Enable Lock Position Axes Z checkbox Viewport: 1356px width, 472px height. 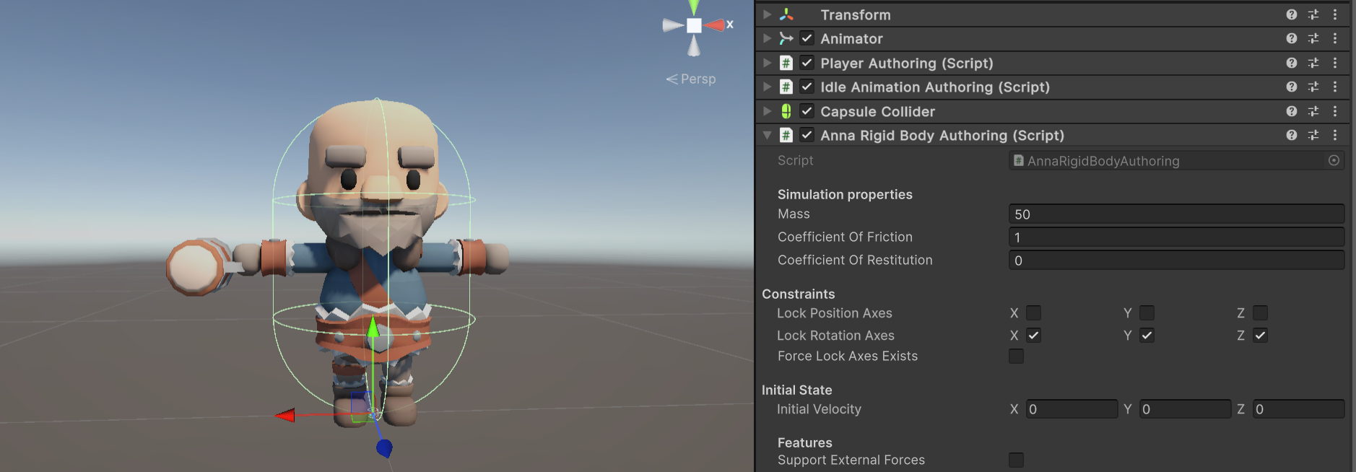(1260, 313)
